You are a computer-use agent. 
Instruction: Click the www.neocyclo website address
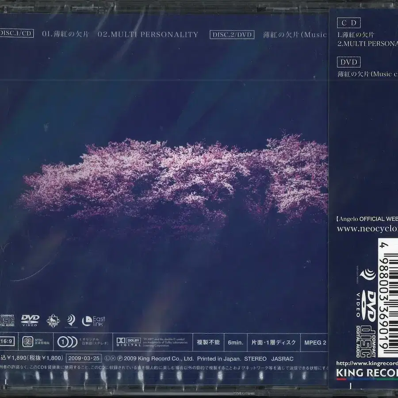pyautogui.click(x=367, y=229)
